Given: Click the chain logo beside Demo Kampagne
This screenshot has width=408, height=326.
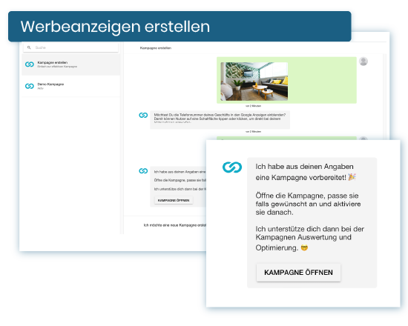Looking at the screenshot, I should point(30,86).
